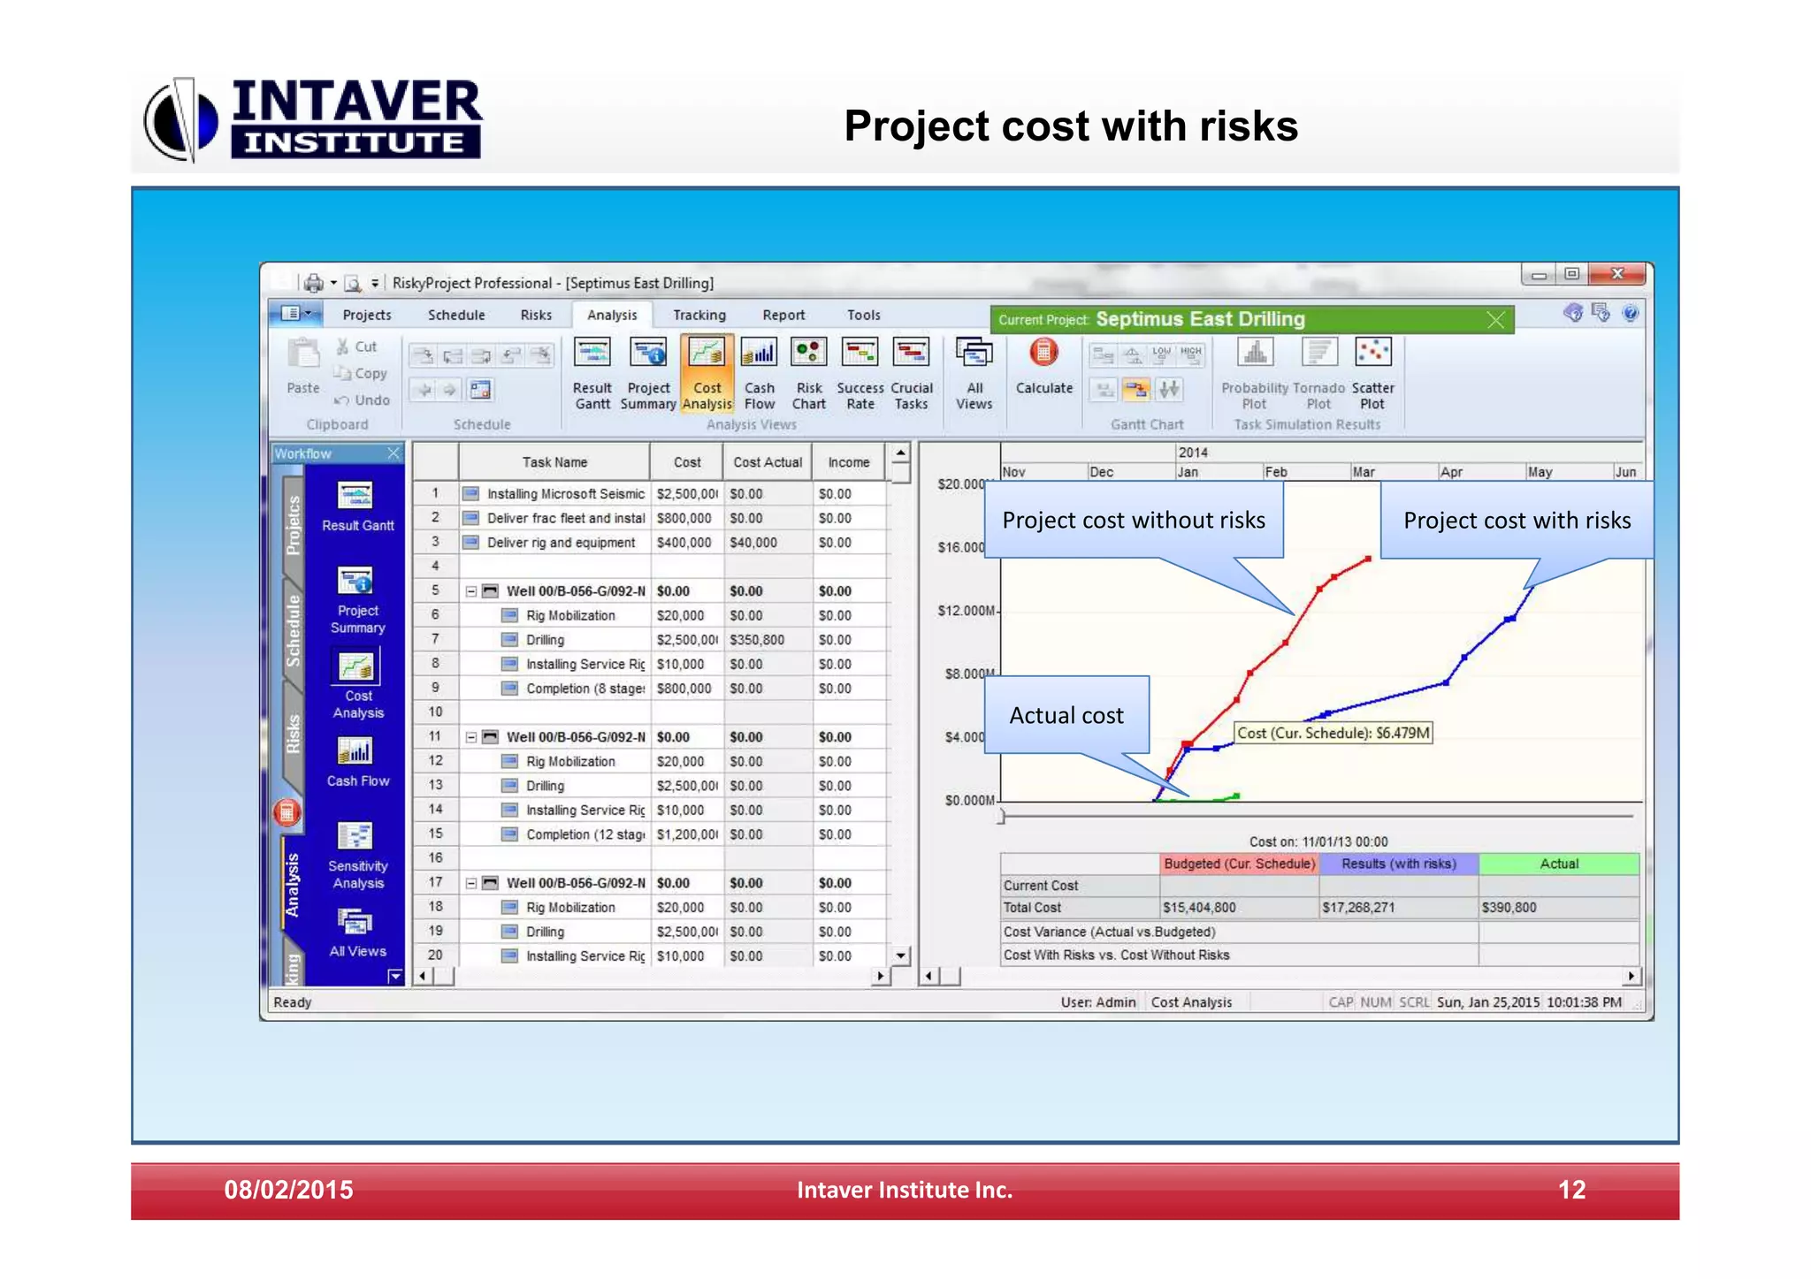The width and height of the screenshot is (1811, 1279).
Task: Open the Crucial Tasks view
Action: [x=911, y=374]
